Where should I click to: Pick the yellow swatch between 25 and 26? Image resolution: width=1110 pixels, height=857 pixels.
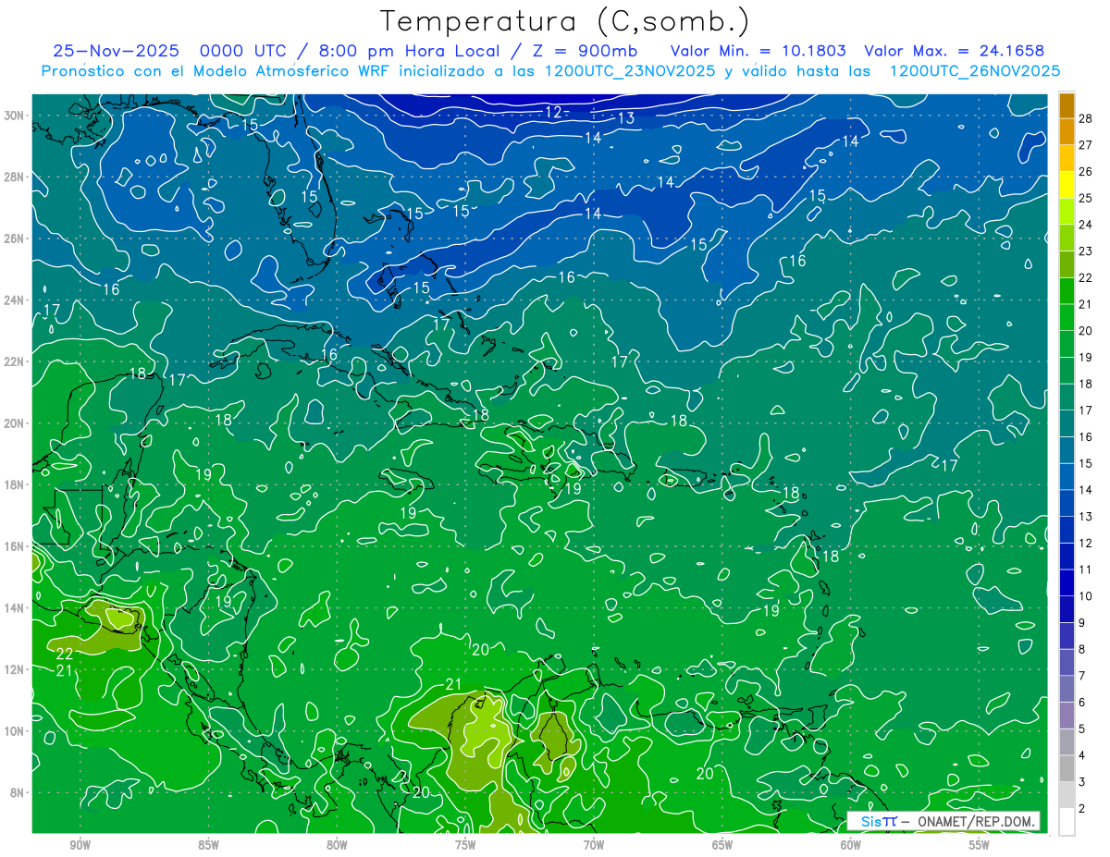[1067, 185]
